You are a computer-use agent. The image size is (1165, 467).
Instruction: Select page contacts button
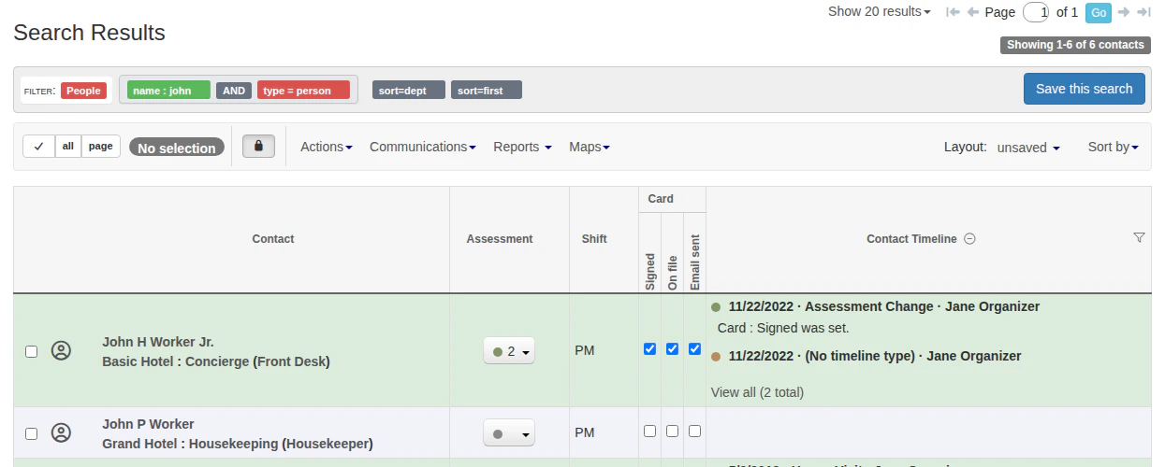(x=101, y=147)
